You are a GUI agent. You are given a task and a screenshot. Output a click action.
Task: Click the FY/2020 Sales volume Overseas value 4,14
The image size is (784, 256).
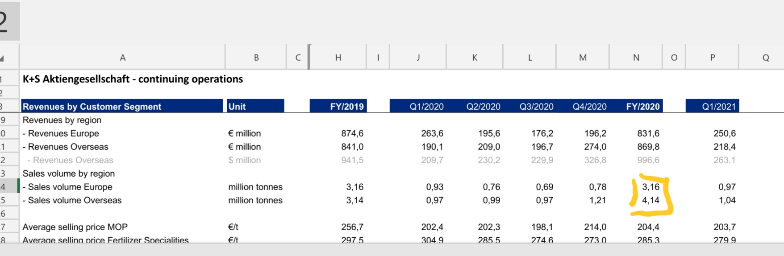651,200
